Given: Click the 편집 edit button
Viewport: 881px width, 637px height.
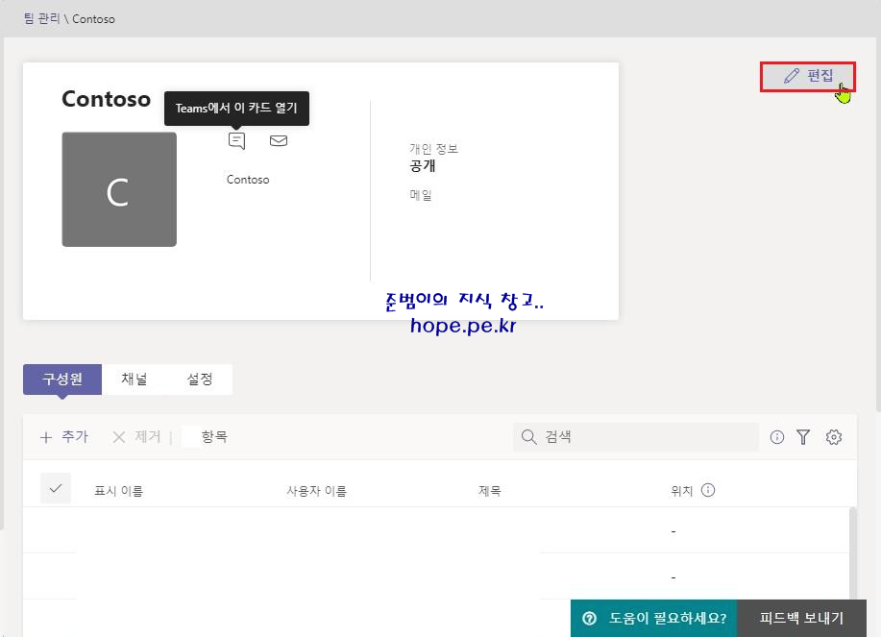Looking at the screenshot, I should (807, 77).
